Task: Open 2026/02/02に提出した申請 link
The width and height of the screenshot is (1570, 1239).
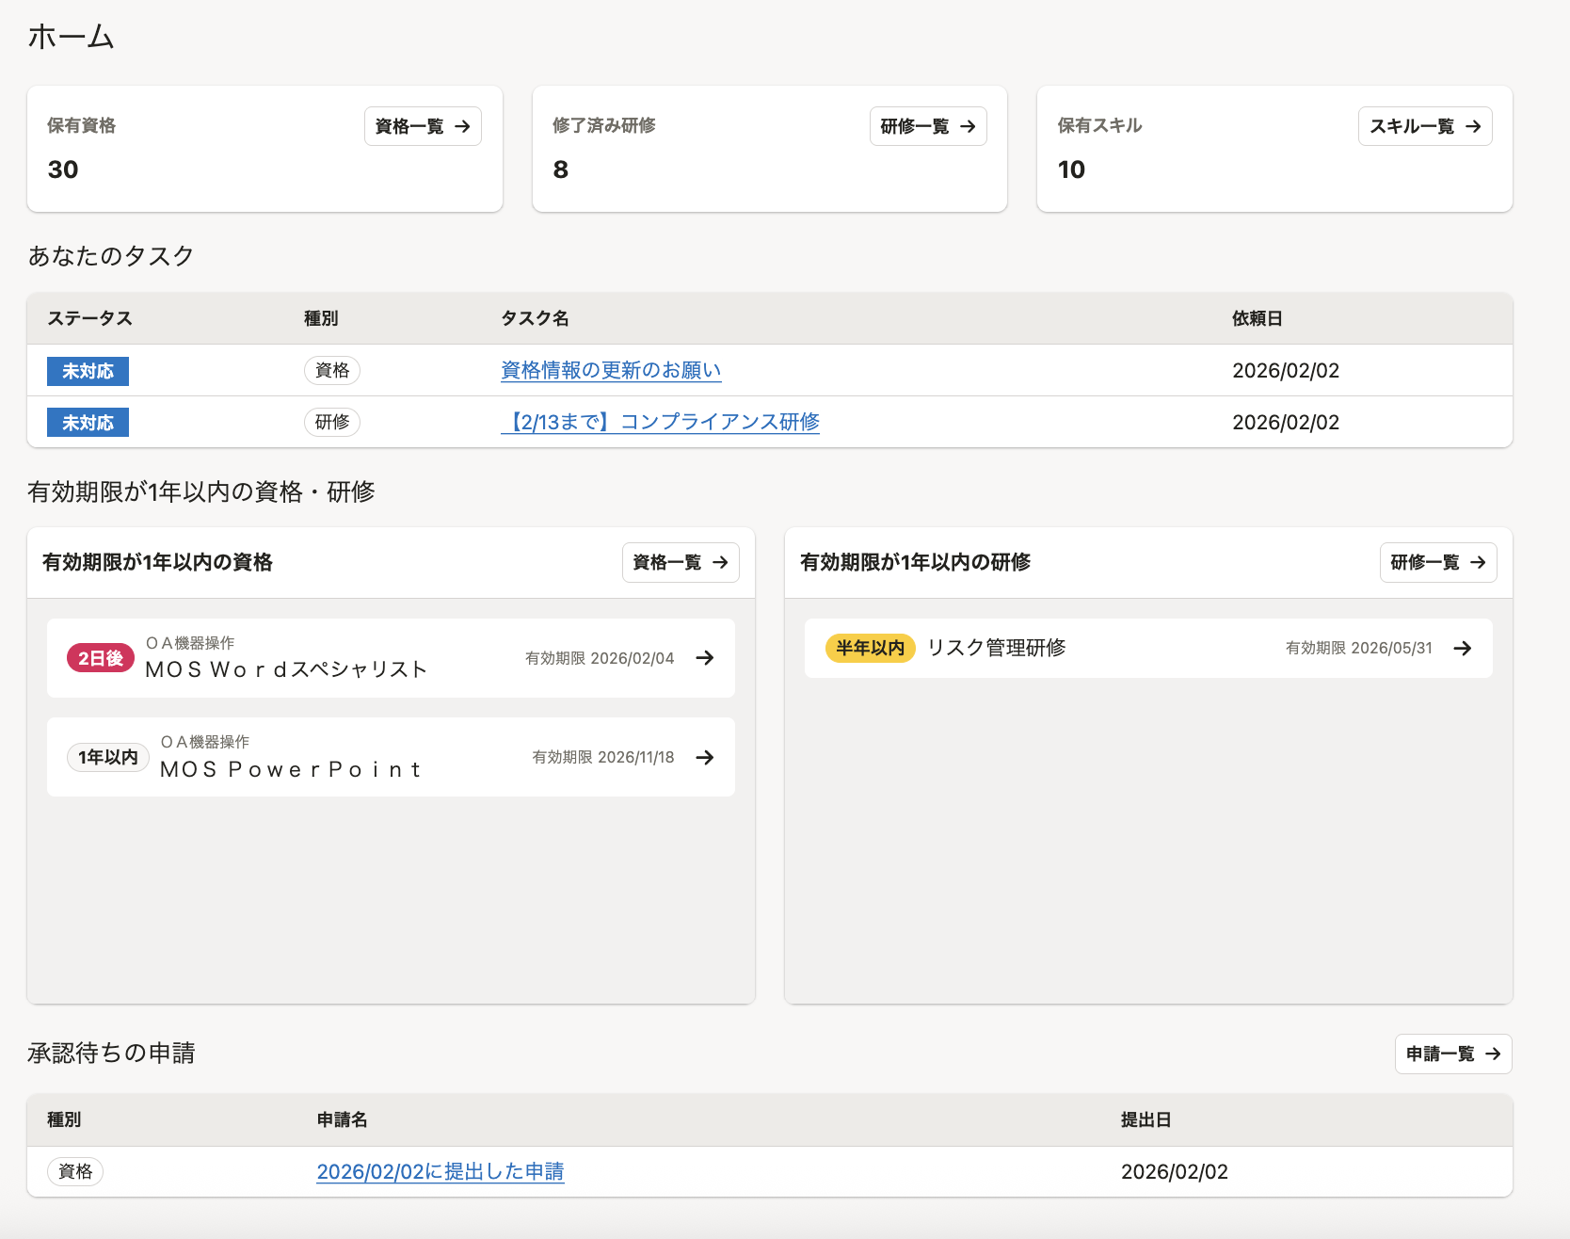Action: pos(441,1171)
